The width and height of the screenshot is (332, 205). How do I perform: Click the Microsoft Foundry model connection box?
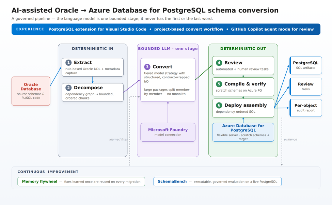tap(168, 132)
